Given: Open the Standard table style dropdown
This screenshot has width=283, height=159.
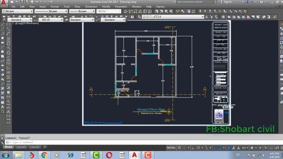Looking at the screenshot, I should point(82,19).
